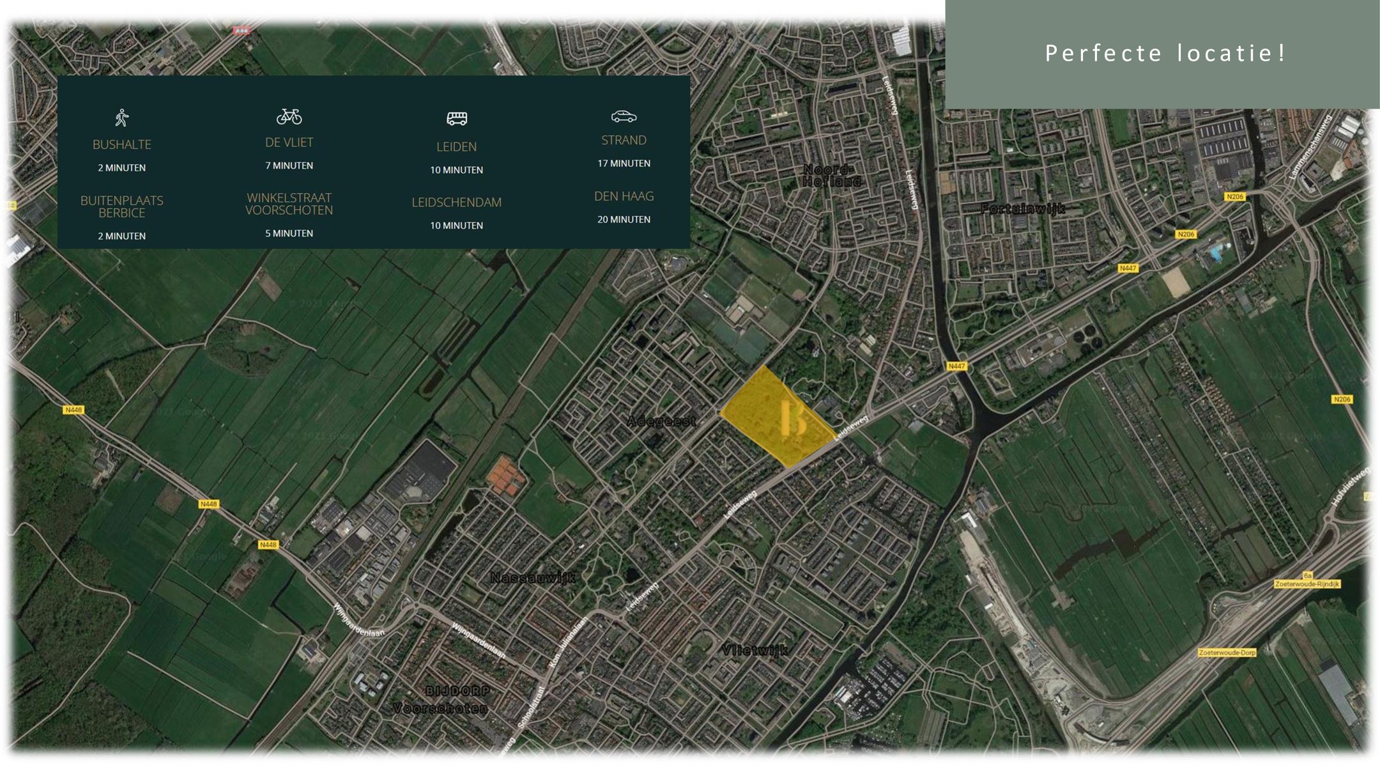
Task: Click the Vlietwijk neighborhood label
Action: coord(755,650)
